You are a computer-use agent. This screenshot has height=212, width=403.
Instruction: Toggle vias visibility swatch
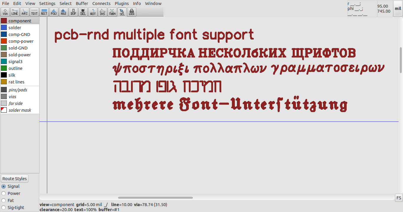[x=4, y=97]
